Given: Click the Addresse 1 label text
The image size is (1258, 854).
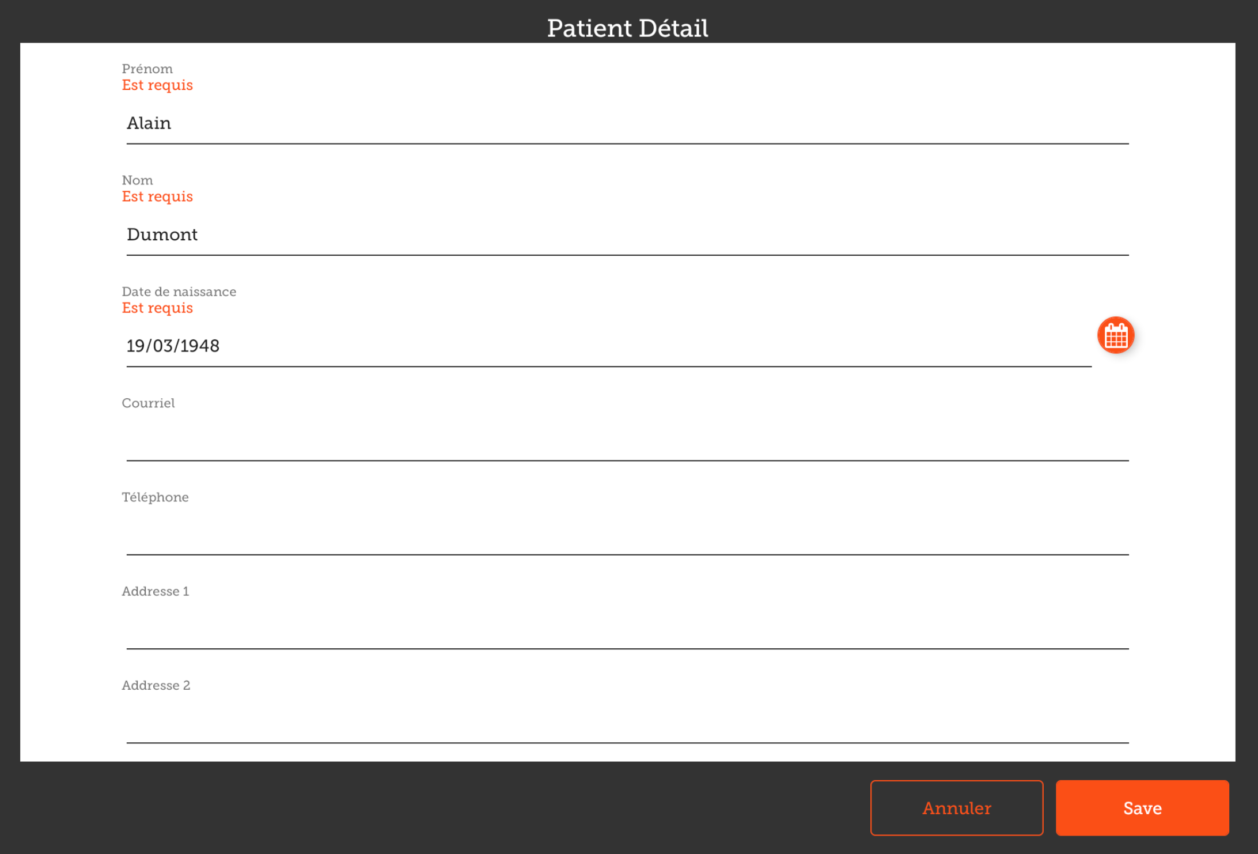Looking at the screenshot, I should pyautogui.click(x=155, y=591).
